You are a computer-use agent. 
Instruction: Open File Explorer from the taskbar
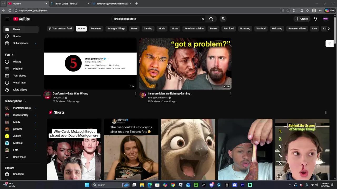click(142, 185)
